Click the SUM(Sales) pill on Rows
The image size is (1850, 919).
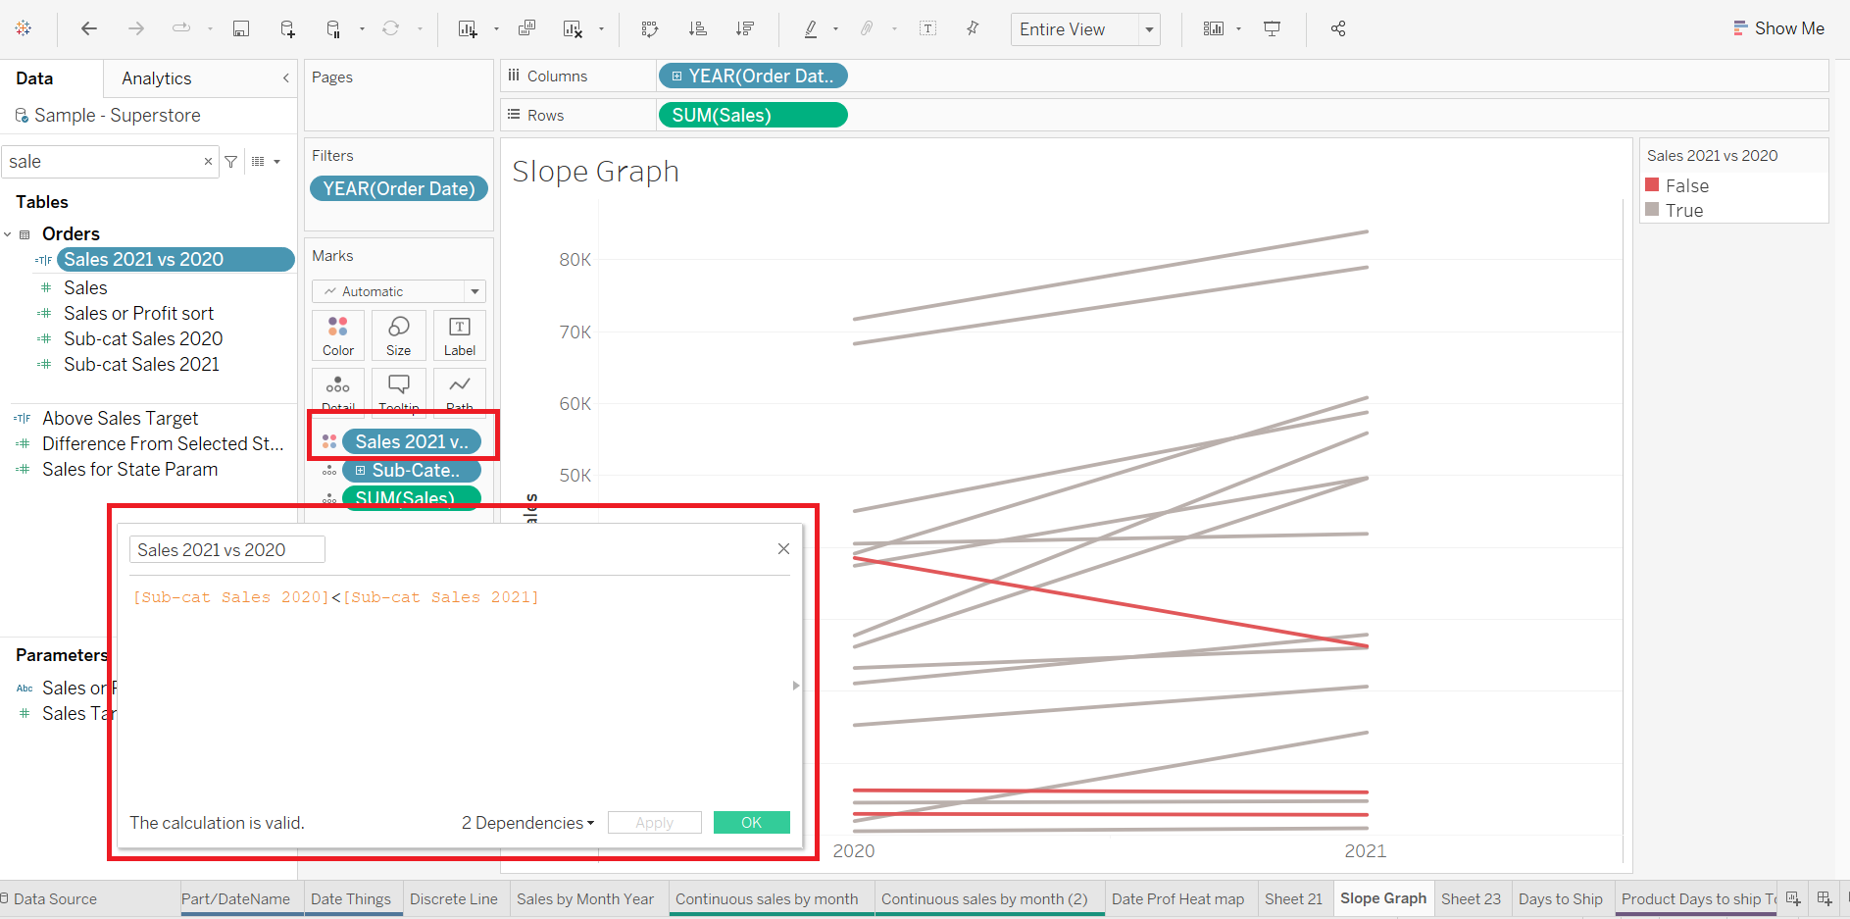click(752, 116)
